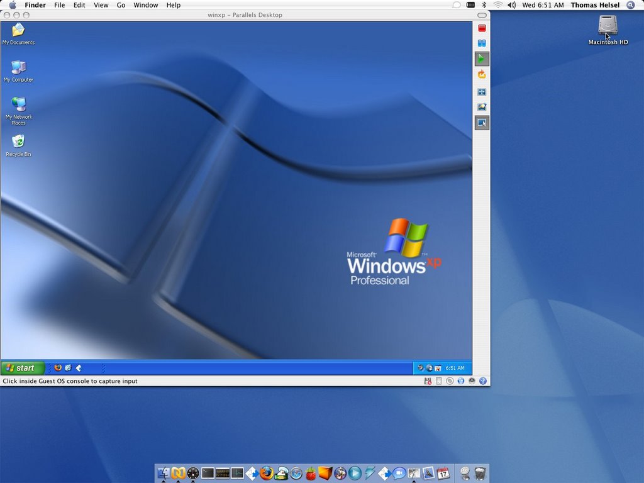
Task: Click the Wed 6:51 AM menu bar clock
Action: [543, 5]
